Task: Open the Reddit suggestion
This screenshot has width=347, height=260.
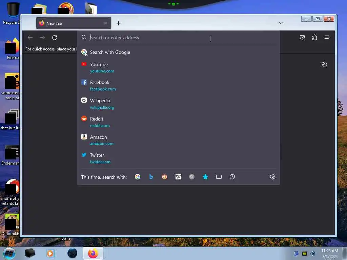Action: tap(178, 122)
